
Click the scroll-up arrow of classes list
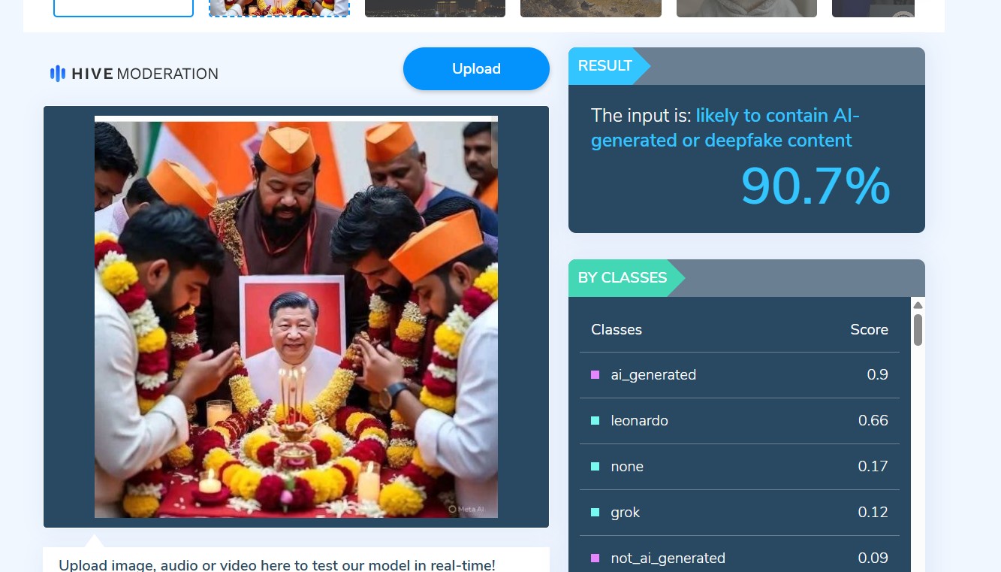pyautogui.click(x=918, y=305)
